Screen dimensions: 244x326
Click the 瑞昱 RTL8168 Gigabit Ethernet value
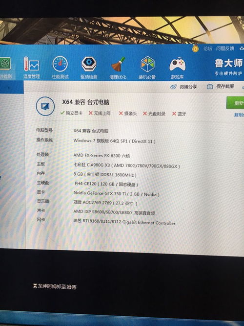[124, 222]
